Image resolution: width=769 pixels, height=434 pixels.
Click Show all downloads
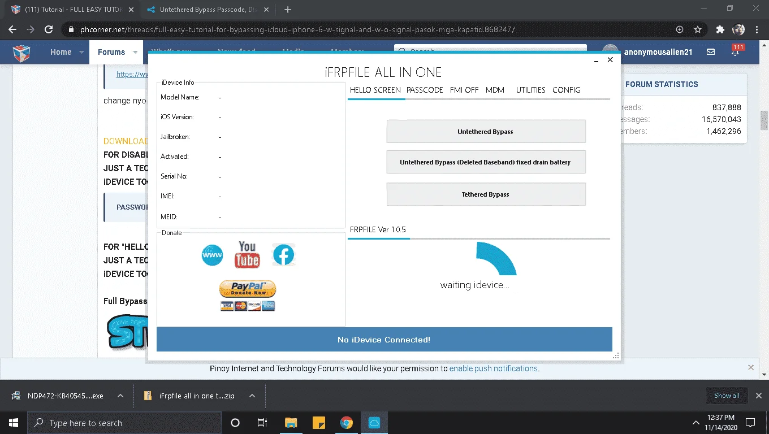pyautogui.click(x=727, y=396)
